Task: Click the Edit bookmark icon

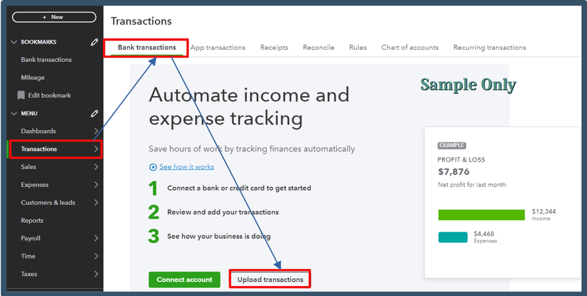Action: [21, 95]
